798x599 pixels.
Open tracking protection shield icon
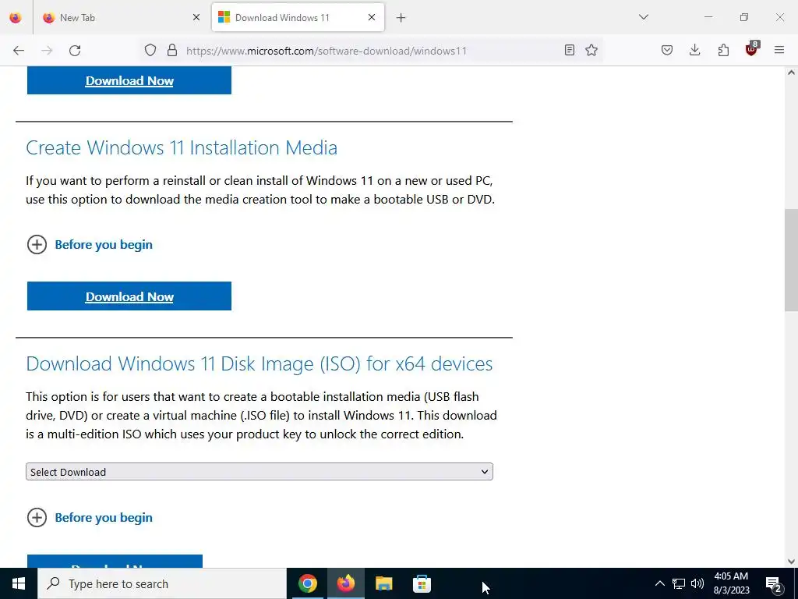150,50
